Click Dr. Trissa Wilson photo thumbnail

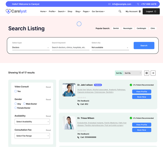(x=69, y=123)
